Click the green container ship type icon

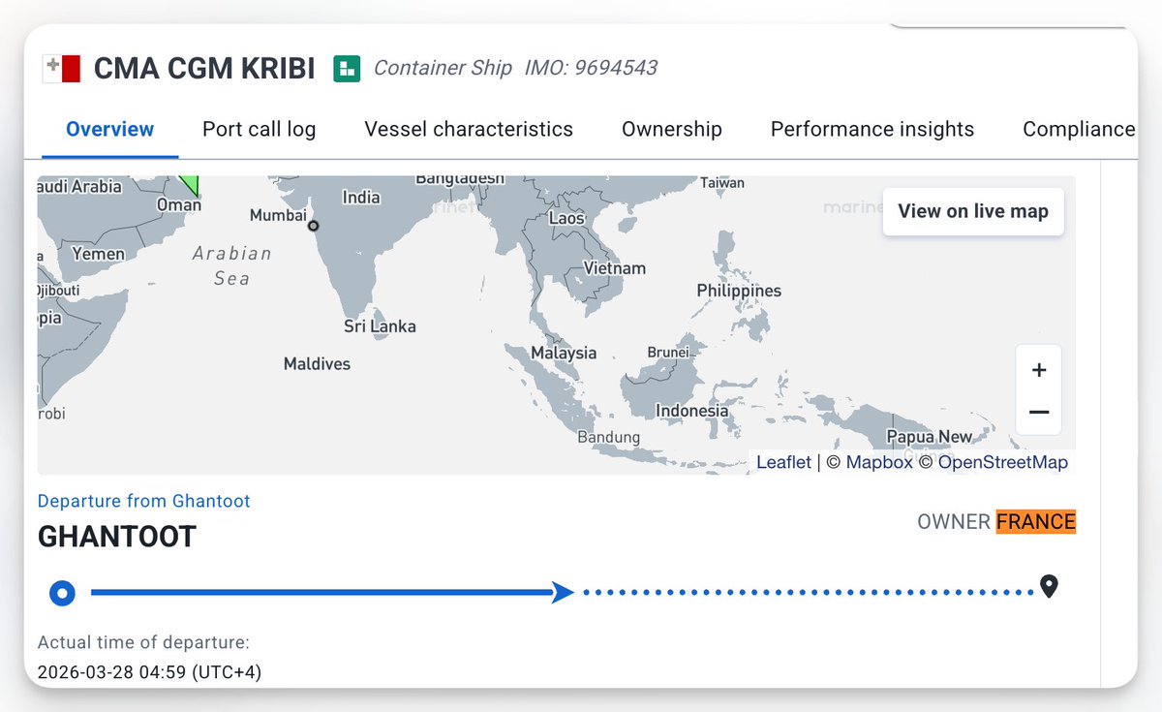(347, 68)
